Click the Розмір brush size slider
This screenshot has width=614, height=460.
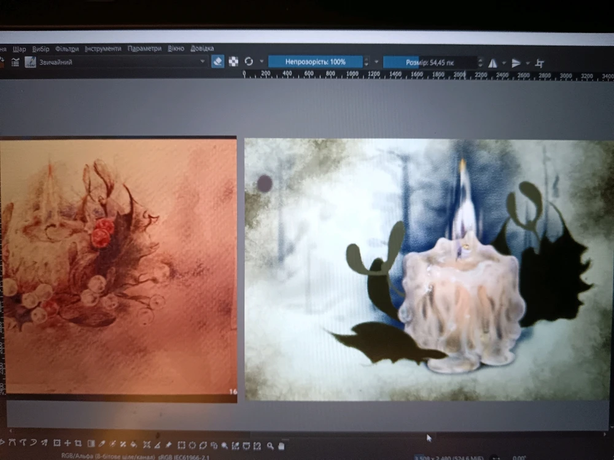click(430, 63)
